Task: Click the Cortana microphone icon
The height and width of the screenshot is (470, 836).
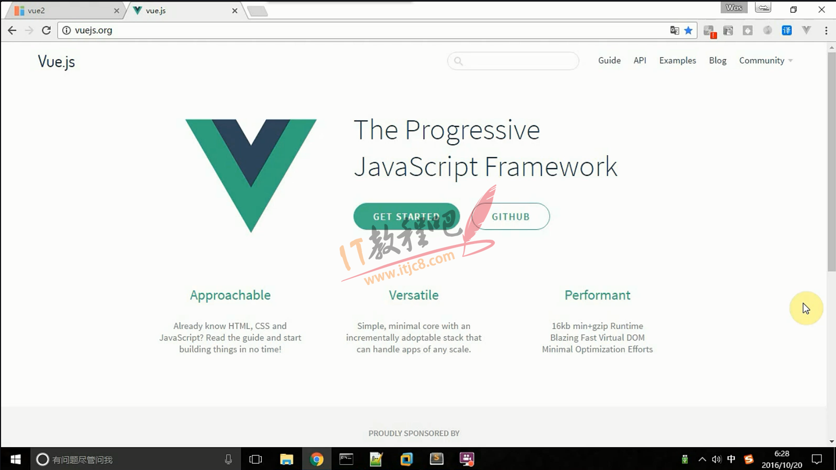Action: coord(228,459)
